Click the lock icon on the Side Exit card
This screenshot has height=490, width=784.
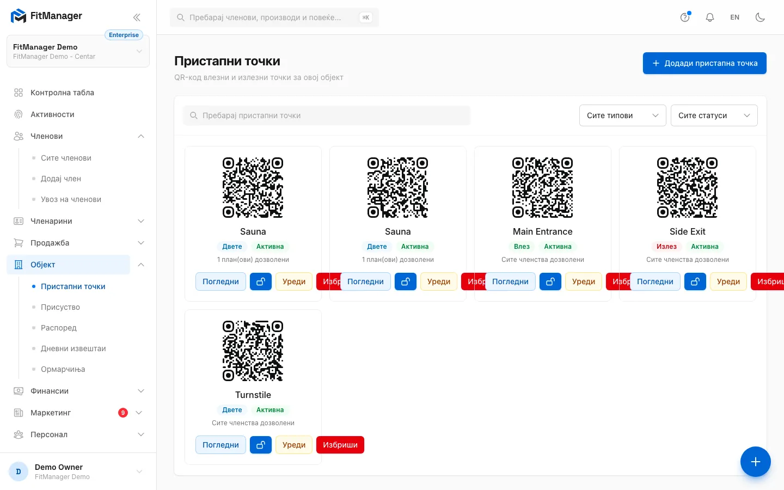point(695,281)
